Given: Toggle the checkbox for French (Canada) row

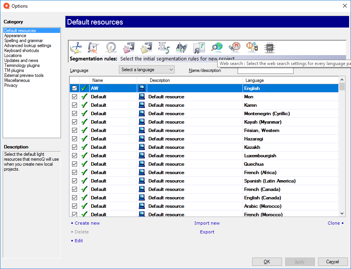Looking at the screenshot, I should [x=74, y=189].
